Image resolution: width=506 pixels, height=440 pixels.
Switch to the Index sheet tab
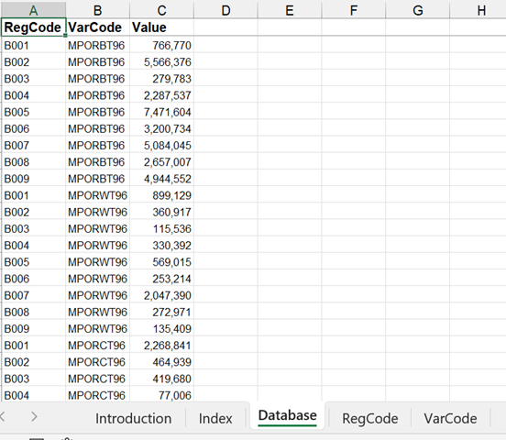[215, 418]
